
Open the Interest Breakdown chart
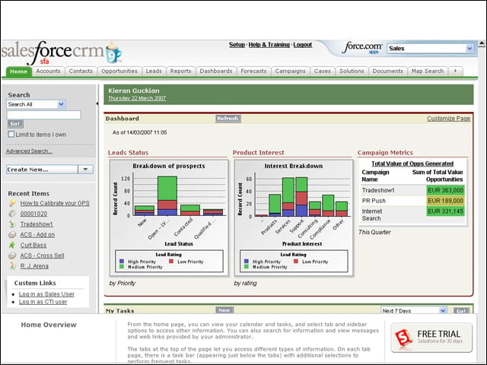tap(294, 218)
